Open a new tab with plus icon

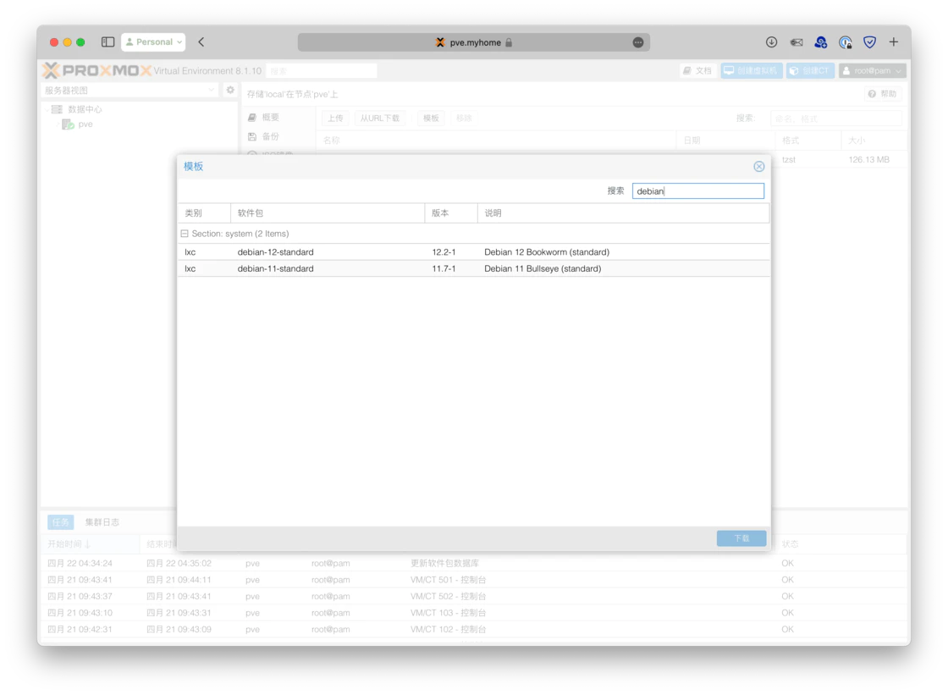pyautogui.click(x=894, y=41)
